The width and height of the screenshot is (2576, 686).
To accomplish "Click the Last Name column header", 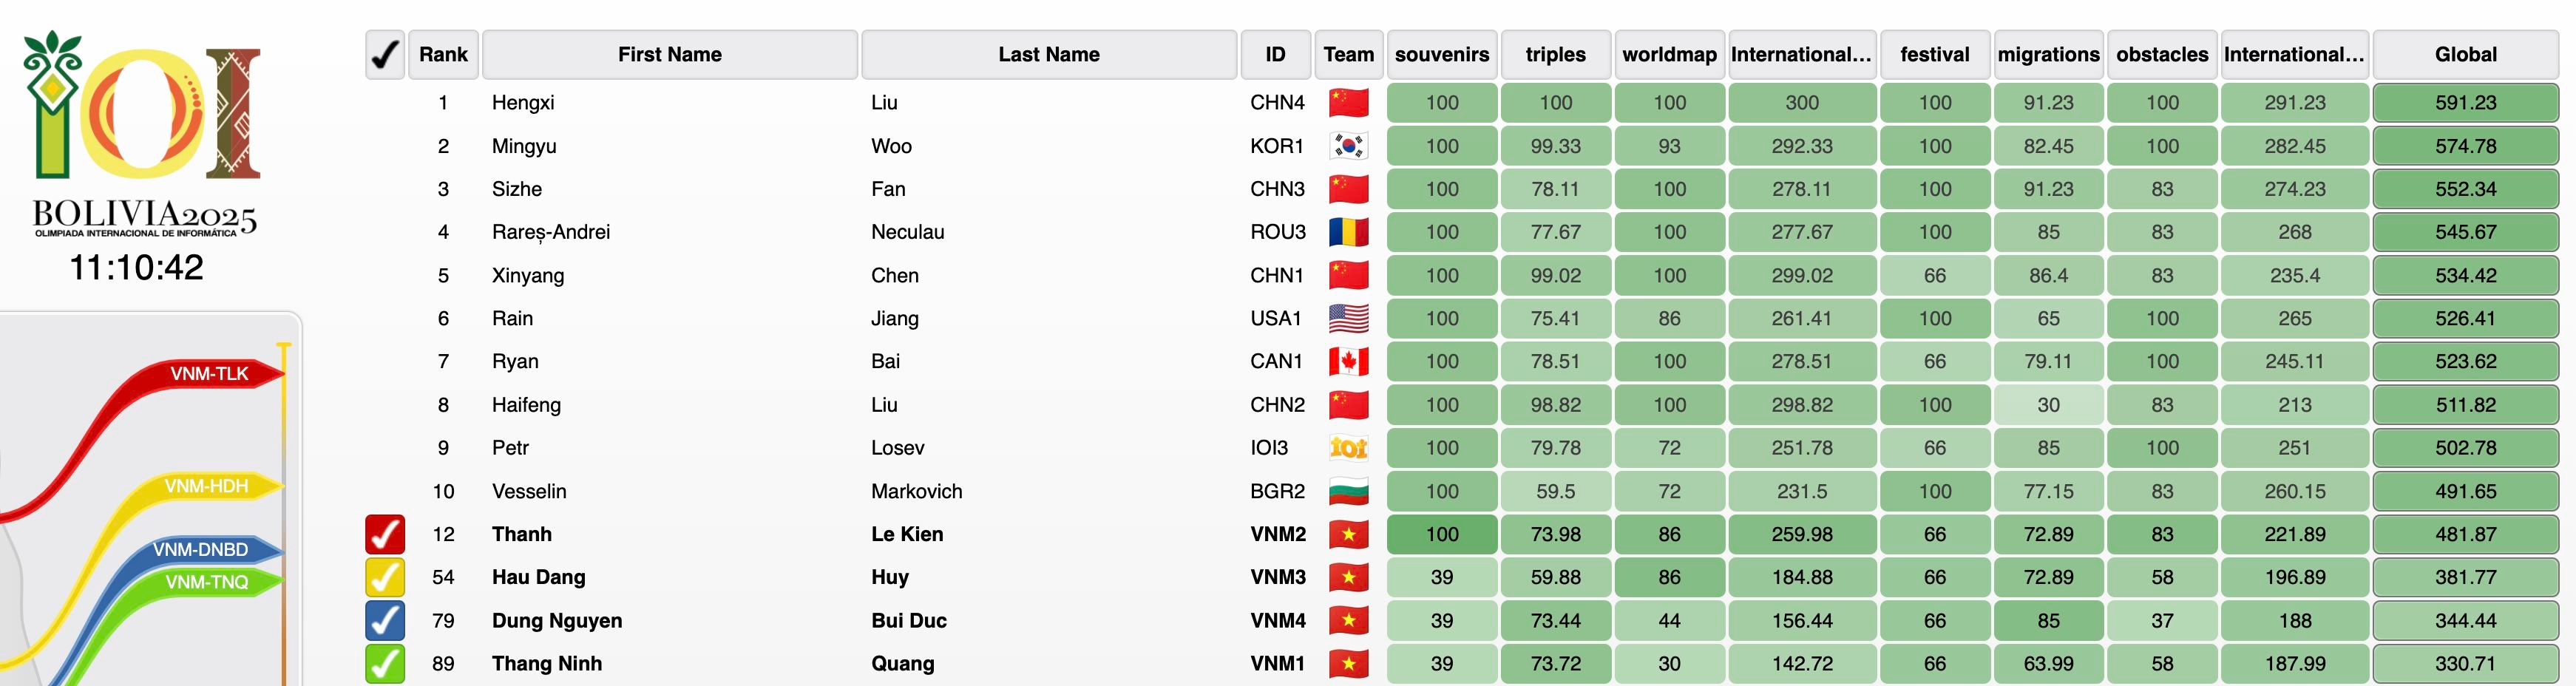I will point(1048,54).
